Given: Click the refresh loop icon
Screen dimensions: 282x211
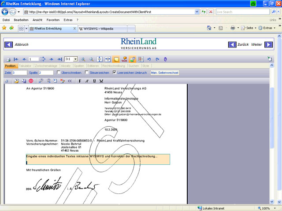Looking at the screenshot, I should (x=166, y=59).
